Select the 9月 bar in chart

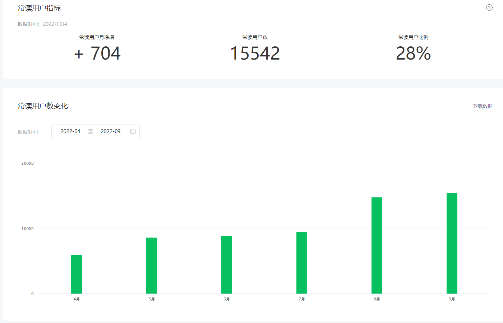coord(452,243)
